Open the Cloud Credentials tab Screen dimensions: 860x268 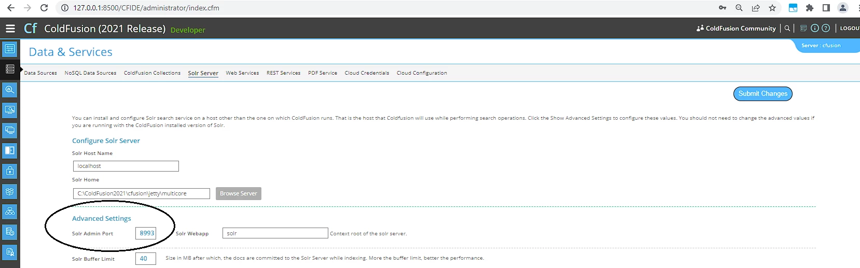coord(367,73)
